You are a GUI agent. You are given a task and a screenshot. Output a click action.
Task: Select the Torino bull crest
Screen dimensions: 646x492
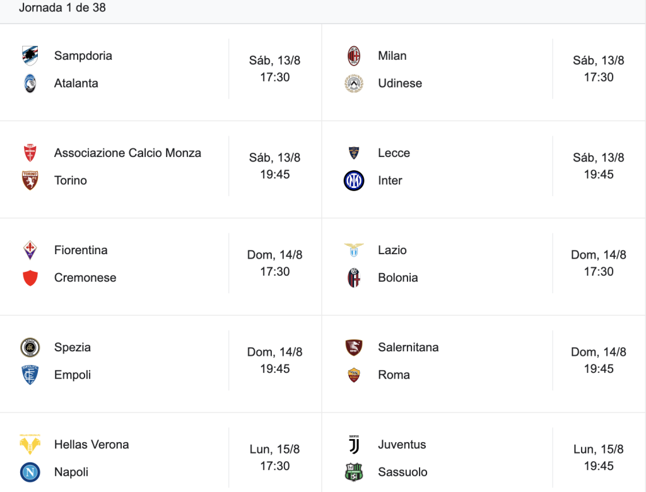[x=30, y=180]
